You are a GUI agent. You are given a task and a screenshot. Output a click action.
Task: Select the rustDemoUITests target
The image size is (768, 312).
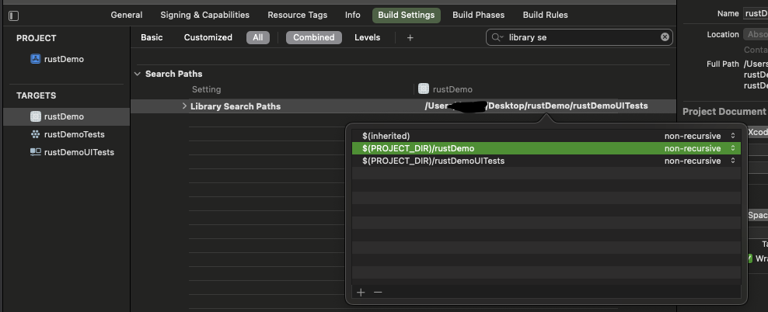click(79, 153)
